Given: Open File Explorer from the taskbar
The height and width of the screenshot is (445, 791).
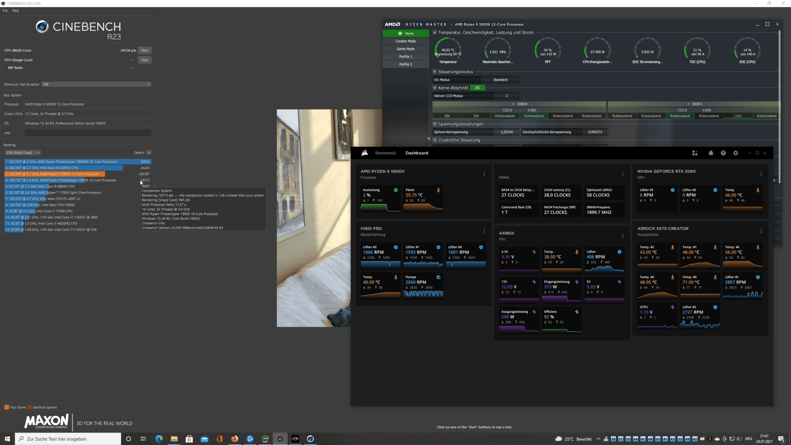Looking at the screenshot, I should (174, 439).
